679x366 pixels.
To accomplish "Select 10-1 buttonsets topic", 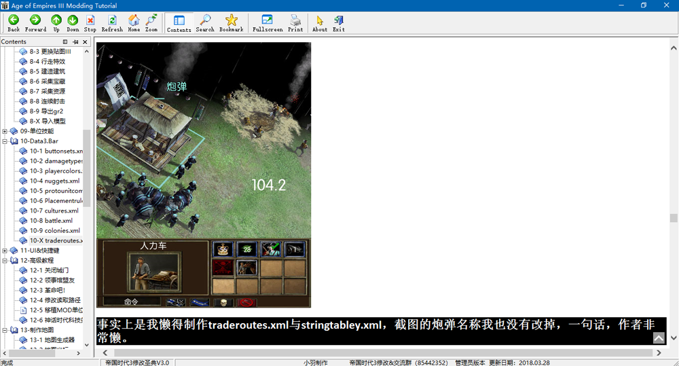I will click(x=56, y=151).
